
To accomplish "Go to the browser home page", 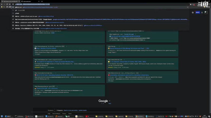I will click(10, 4).
